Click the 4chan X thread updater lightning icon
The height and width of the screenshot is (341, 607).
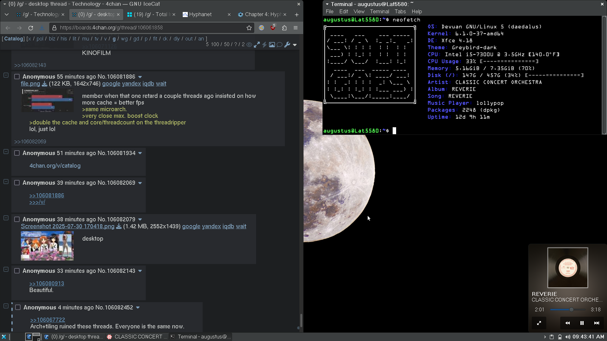click(x=265, y=45)
